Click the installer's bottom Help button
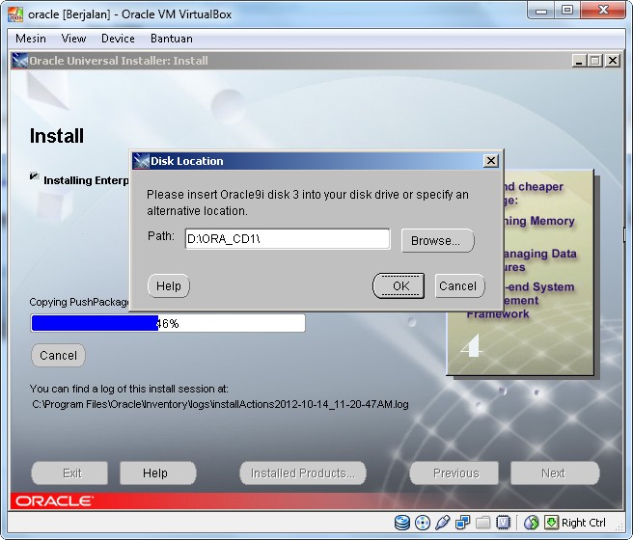Viewport: 633px width, 540px height. click(x=158, y=473)
